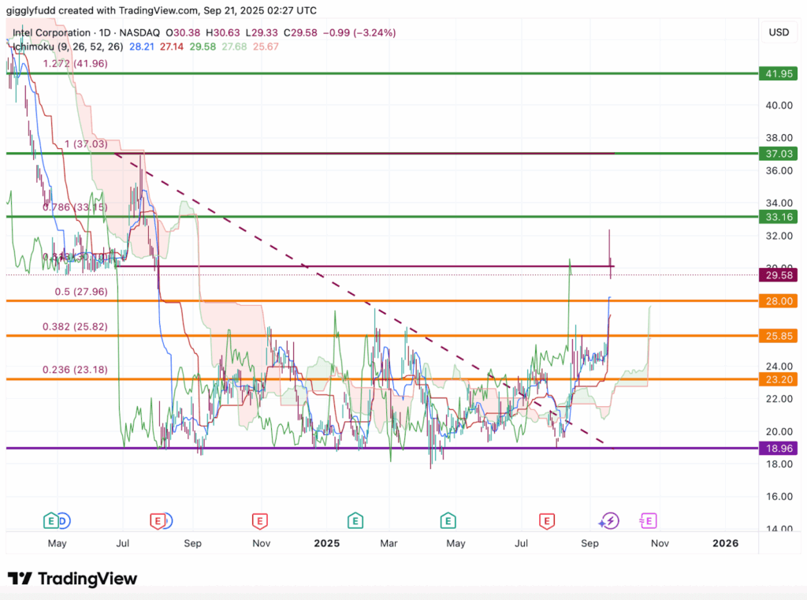Open green earnings marker above May 2025

click(448, 520)
